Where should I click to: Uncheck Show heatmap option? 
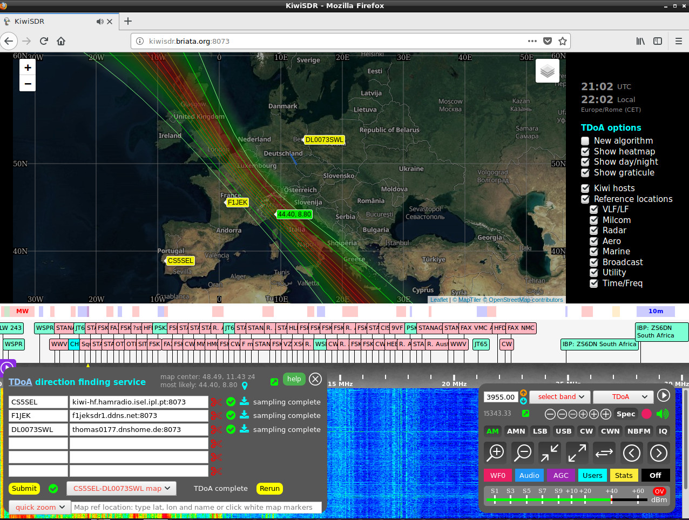coord(585,152)
